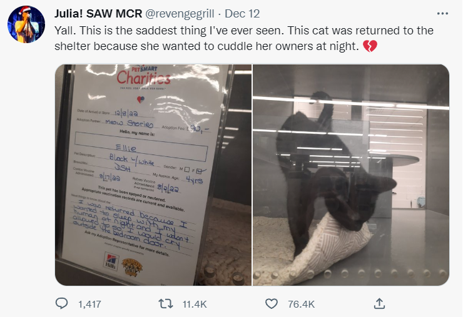Like the tweet with heart icon
The height and width of the screenshot is (317, 463).
tap(272, 304)
